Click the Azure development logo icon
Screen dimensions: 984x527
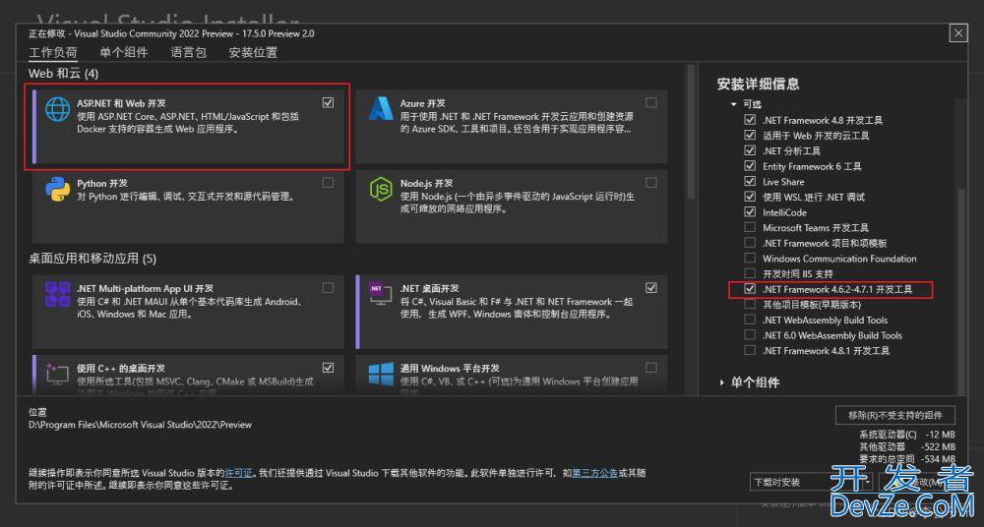[381, 109]
